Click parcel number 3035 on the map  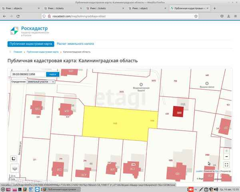[x=122, y=92]
